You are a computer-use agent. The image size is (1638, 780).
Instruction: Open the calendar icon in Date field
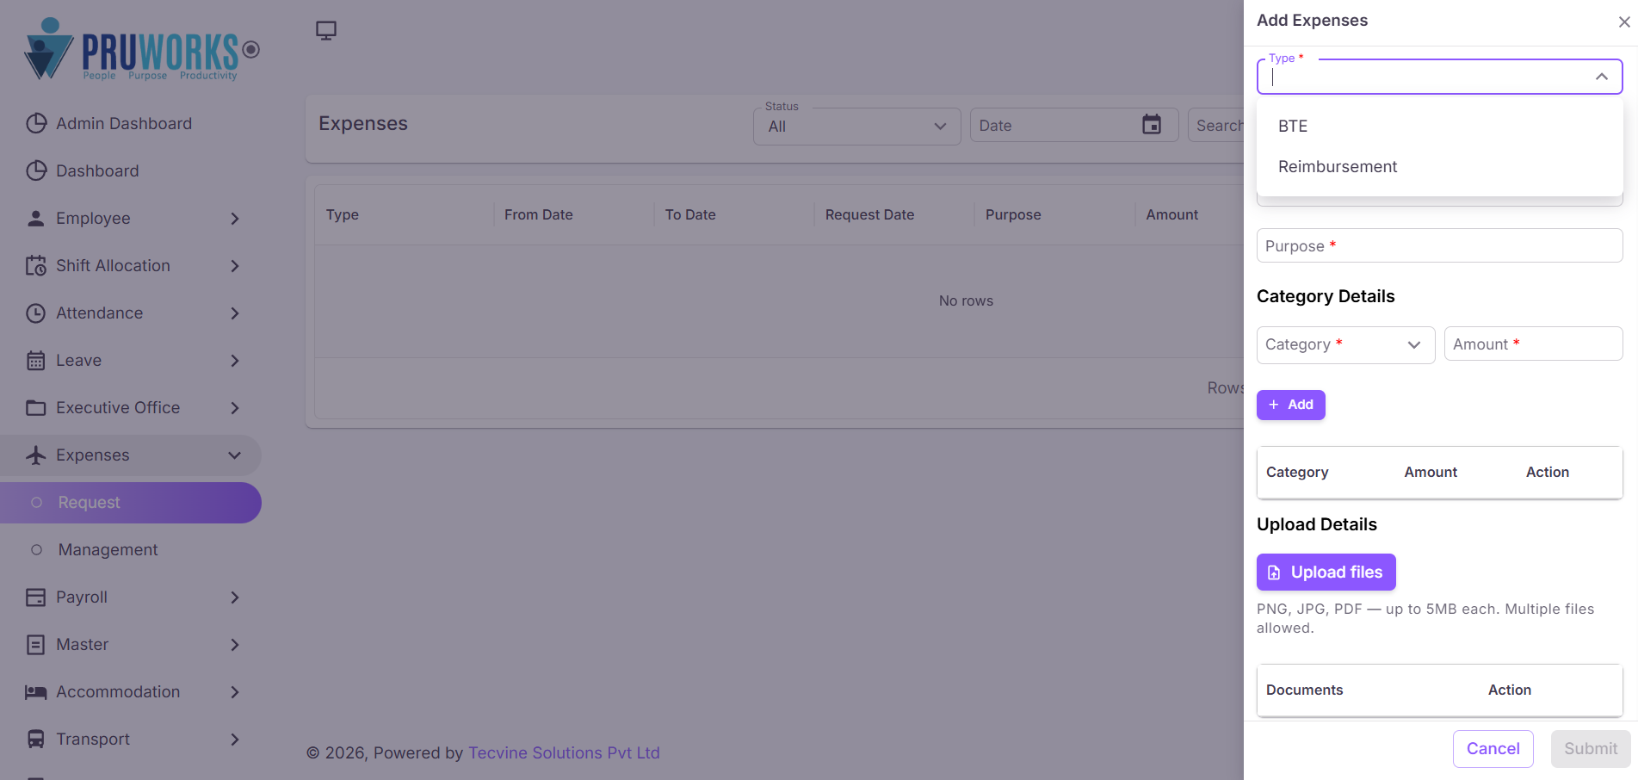[1151, 125]
